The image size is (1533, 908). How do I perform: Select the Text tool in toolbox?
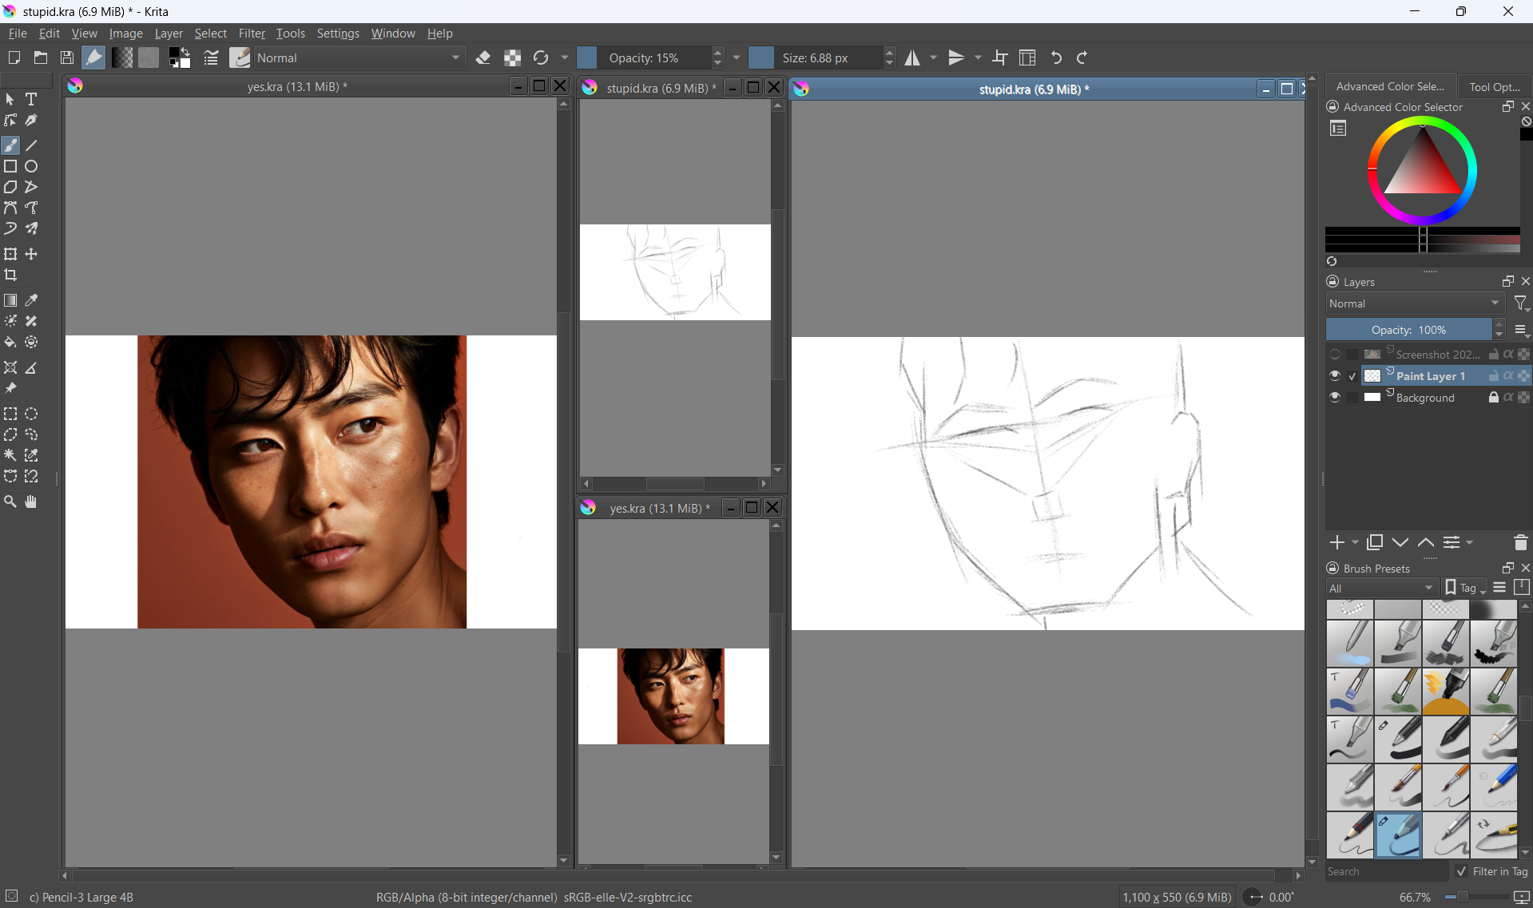pyautogui.click(x=31, y=99)
